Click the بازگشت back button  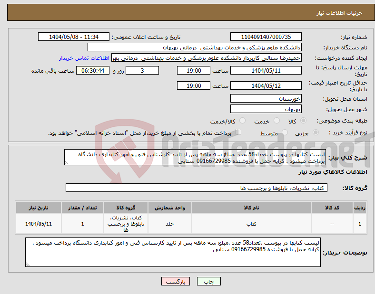click(x=176, y=281)
